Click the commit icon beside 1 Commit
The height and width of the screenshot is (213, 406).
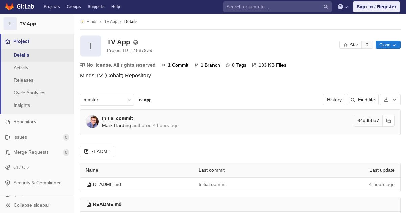[164, 65]
